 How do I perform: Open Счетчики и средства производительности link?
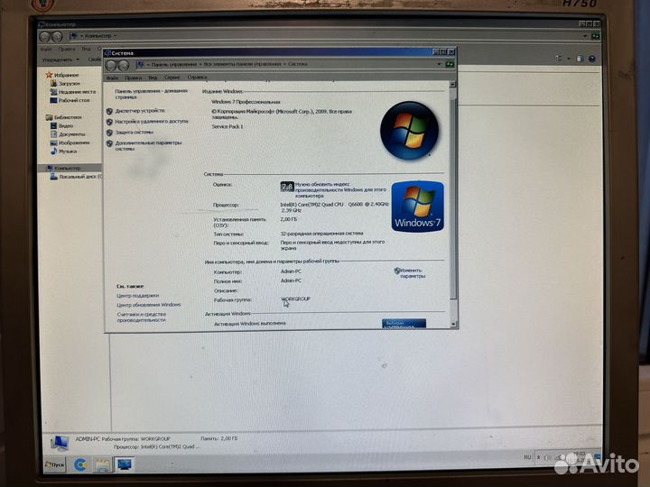click(141, 317)
